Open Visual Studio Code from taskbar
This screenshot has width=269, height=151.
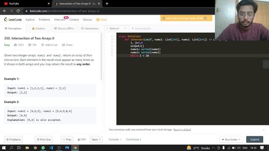click(51, 148)
